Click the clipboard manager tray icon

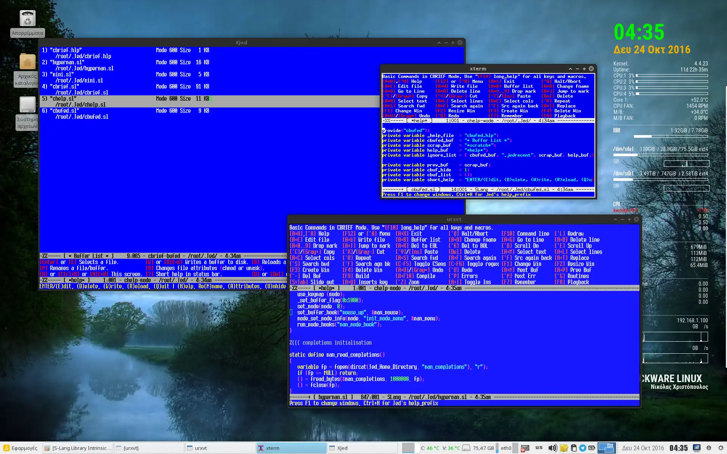[574, 448]
